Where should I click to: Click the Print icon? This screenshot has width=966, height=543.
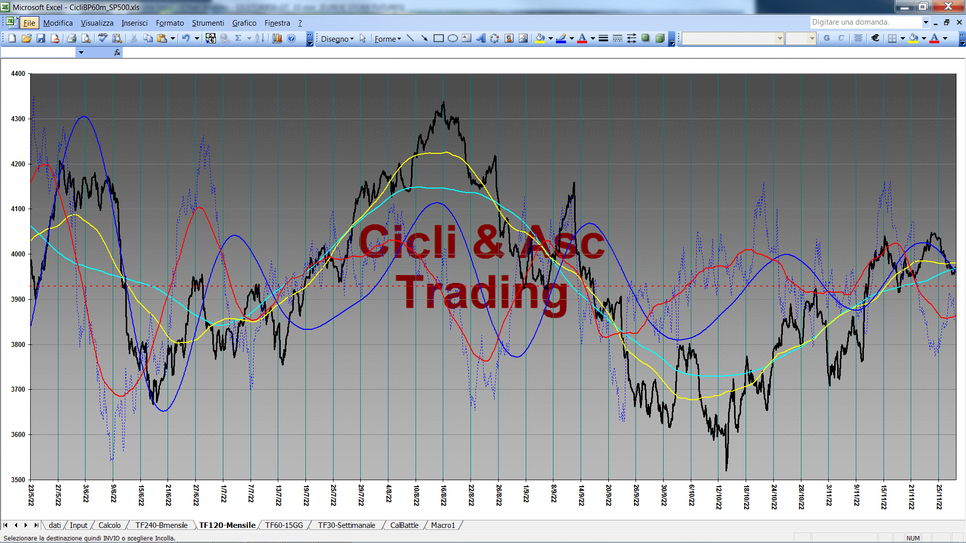tap(71, 38)
